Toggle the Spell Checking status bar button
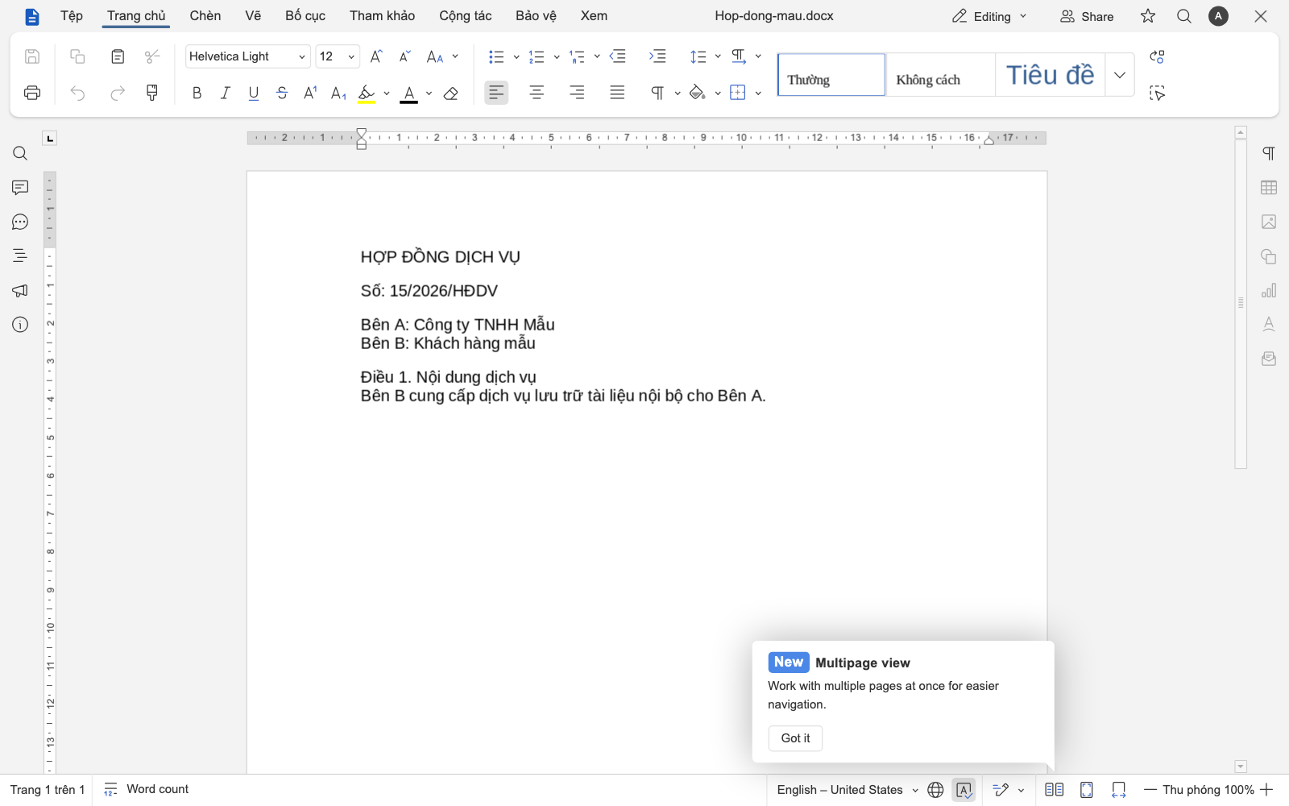The width and height of the screenshot is (1289, 806). point(964,790)
